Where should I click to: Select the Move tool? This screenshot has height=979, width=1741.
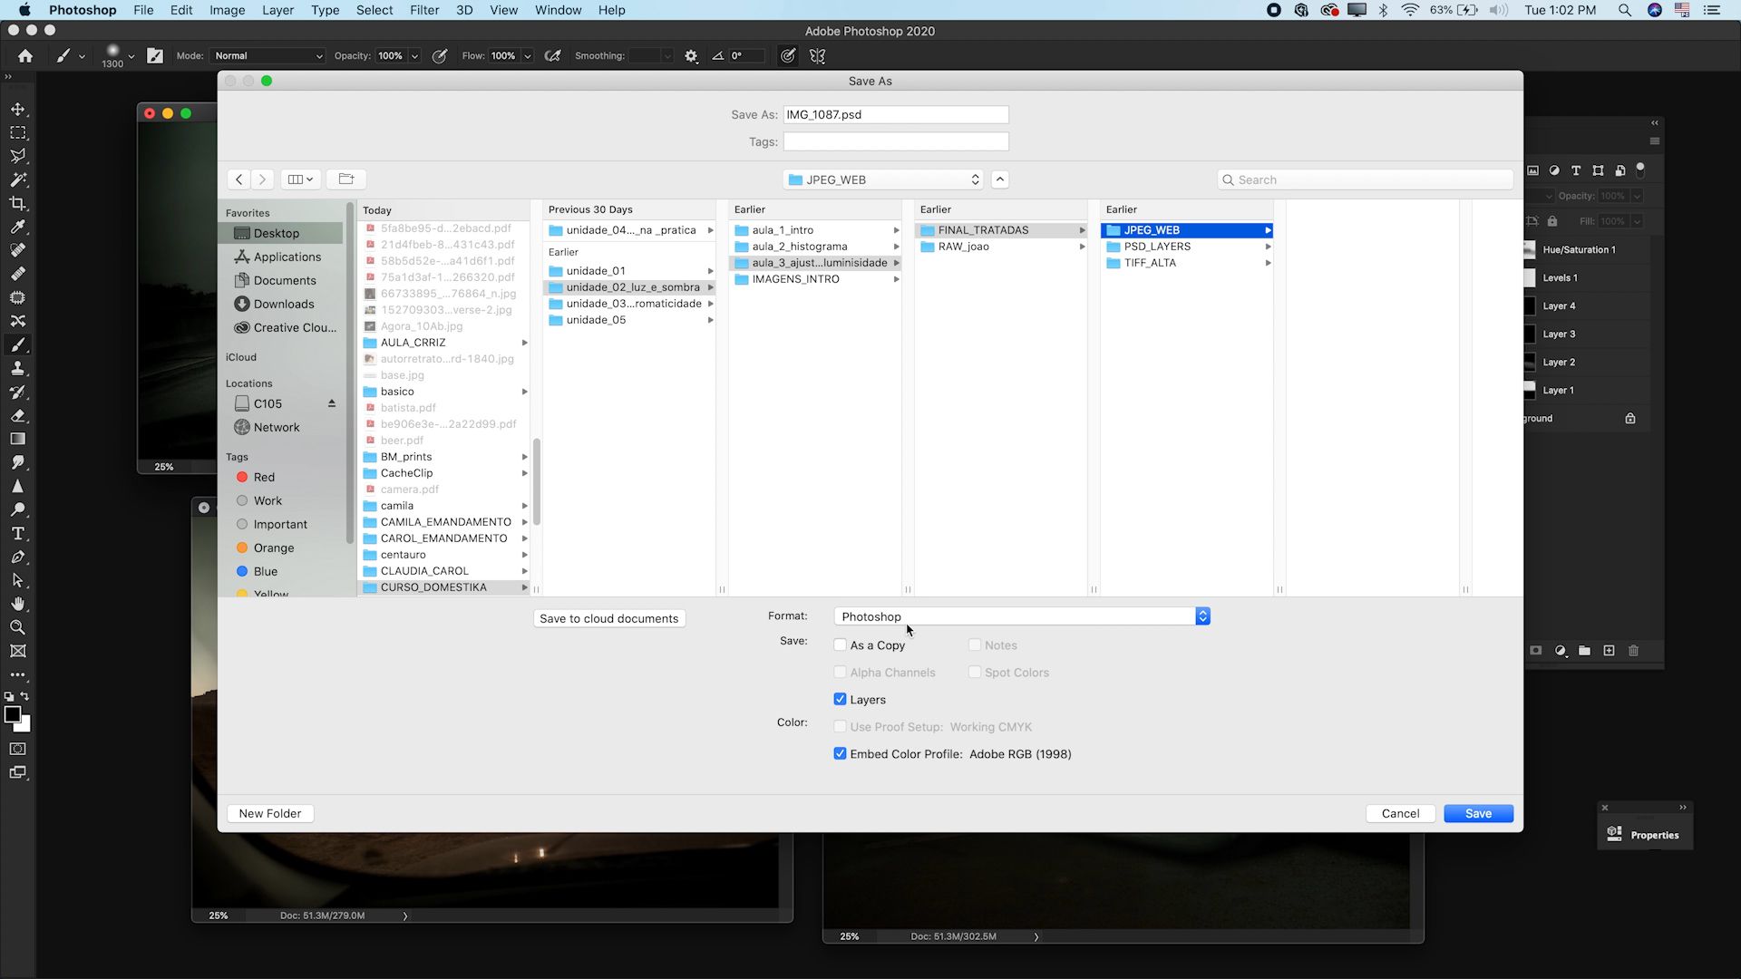(18, 110)
